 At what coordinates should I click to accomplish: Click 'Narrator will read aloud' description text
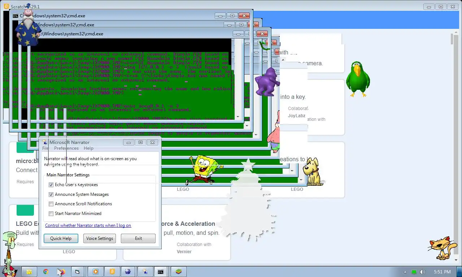pyautogui.click(x=90, y=161)
